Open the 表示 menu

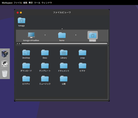point(31,3)
